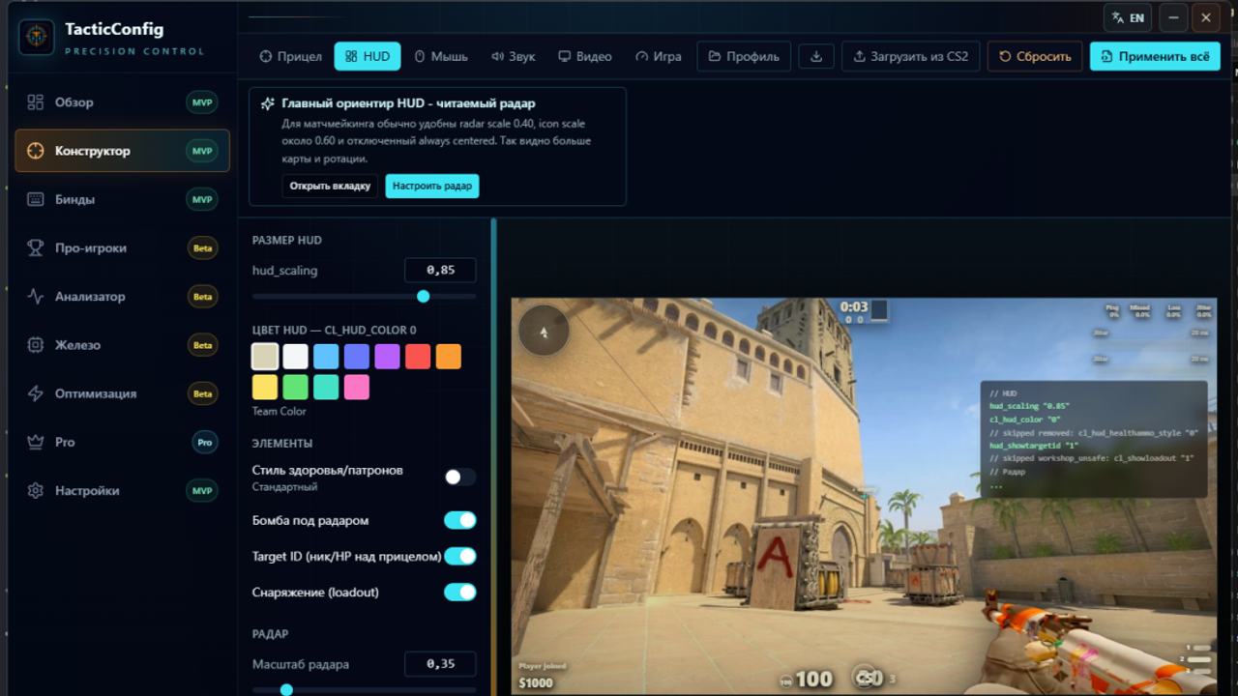
Task: Click the Настроить радар button
Action: [432, 186]
